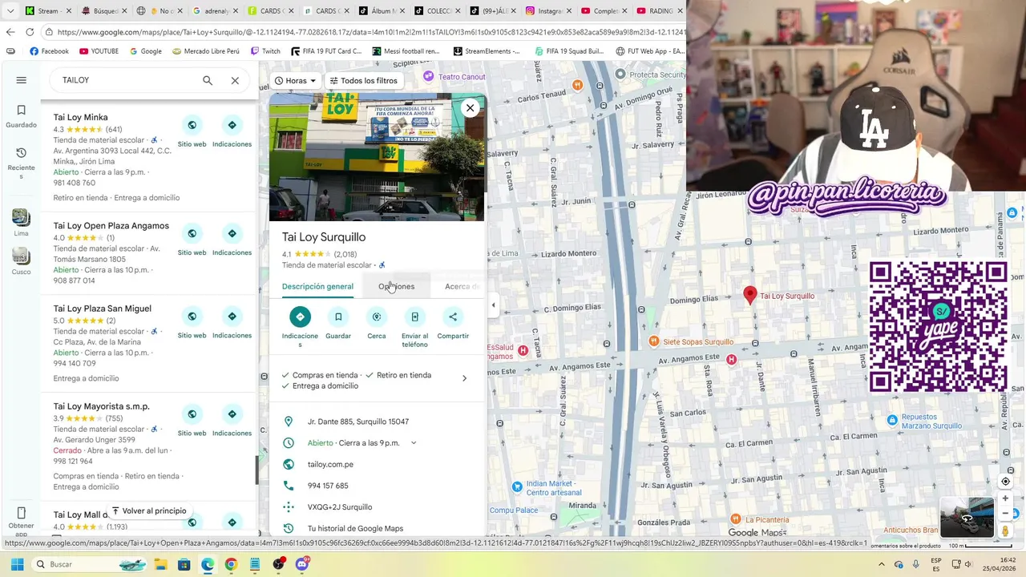Center map on my location
The image size is (1026, 577).
1005,482
